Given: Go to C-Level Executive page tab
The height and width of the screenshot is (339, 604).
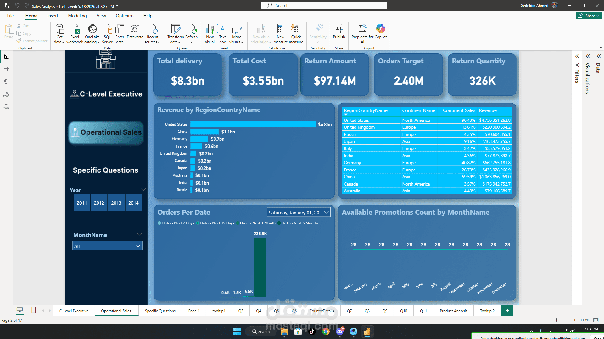Looking at the screenshot, I should tap(74, 311).
